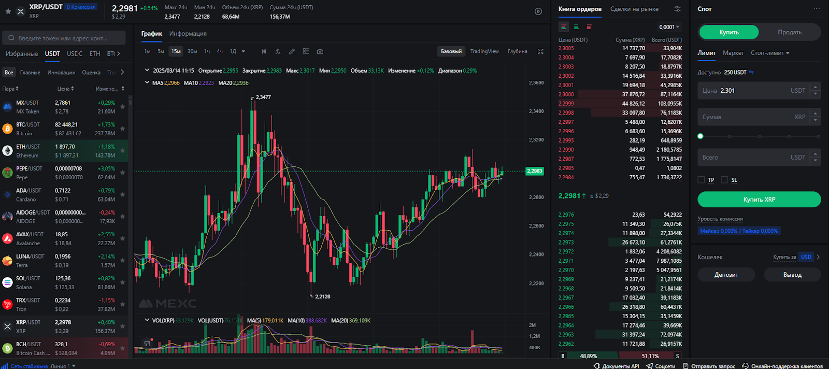Favorite the ADA/USDT pair star
The height and width of the screenshot is (369, 829).
pyautogui.click(x=122, y=194)
